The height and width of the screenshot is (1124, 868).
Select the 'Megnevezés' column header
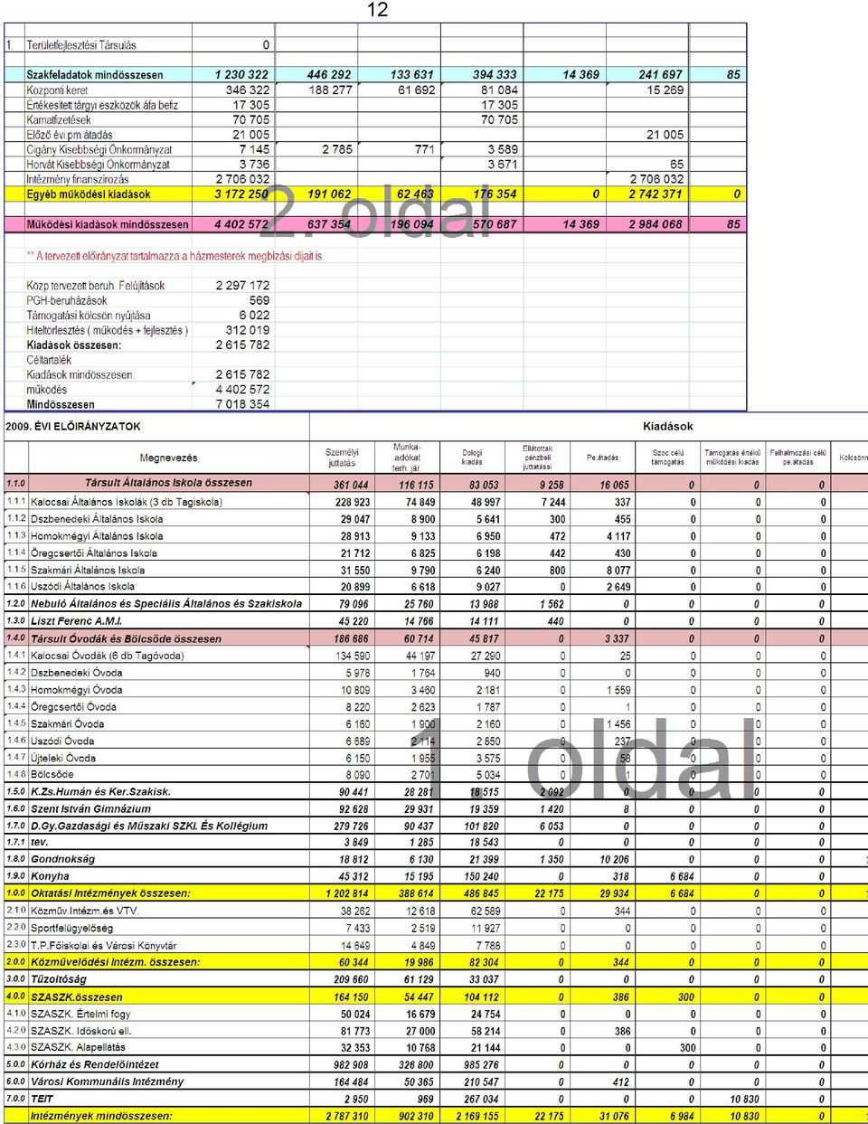pyautogui.click(x=168, y=458)
